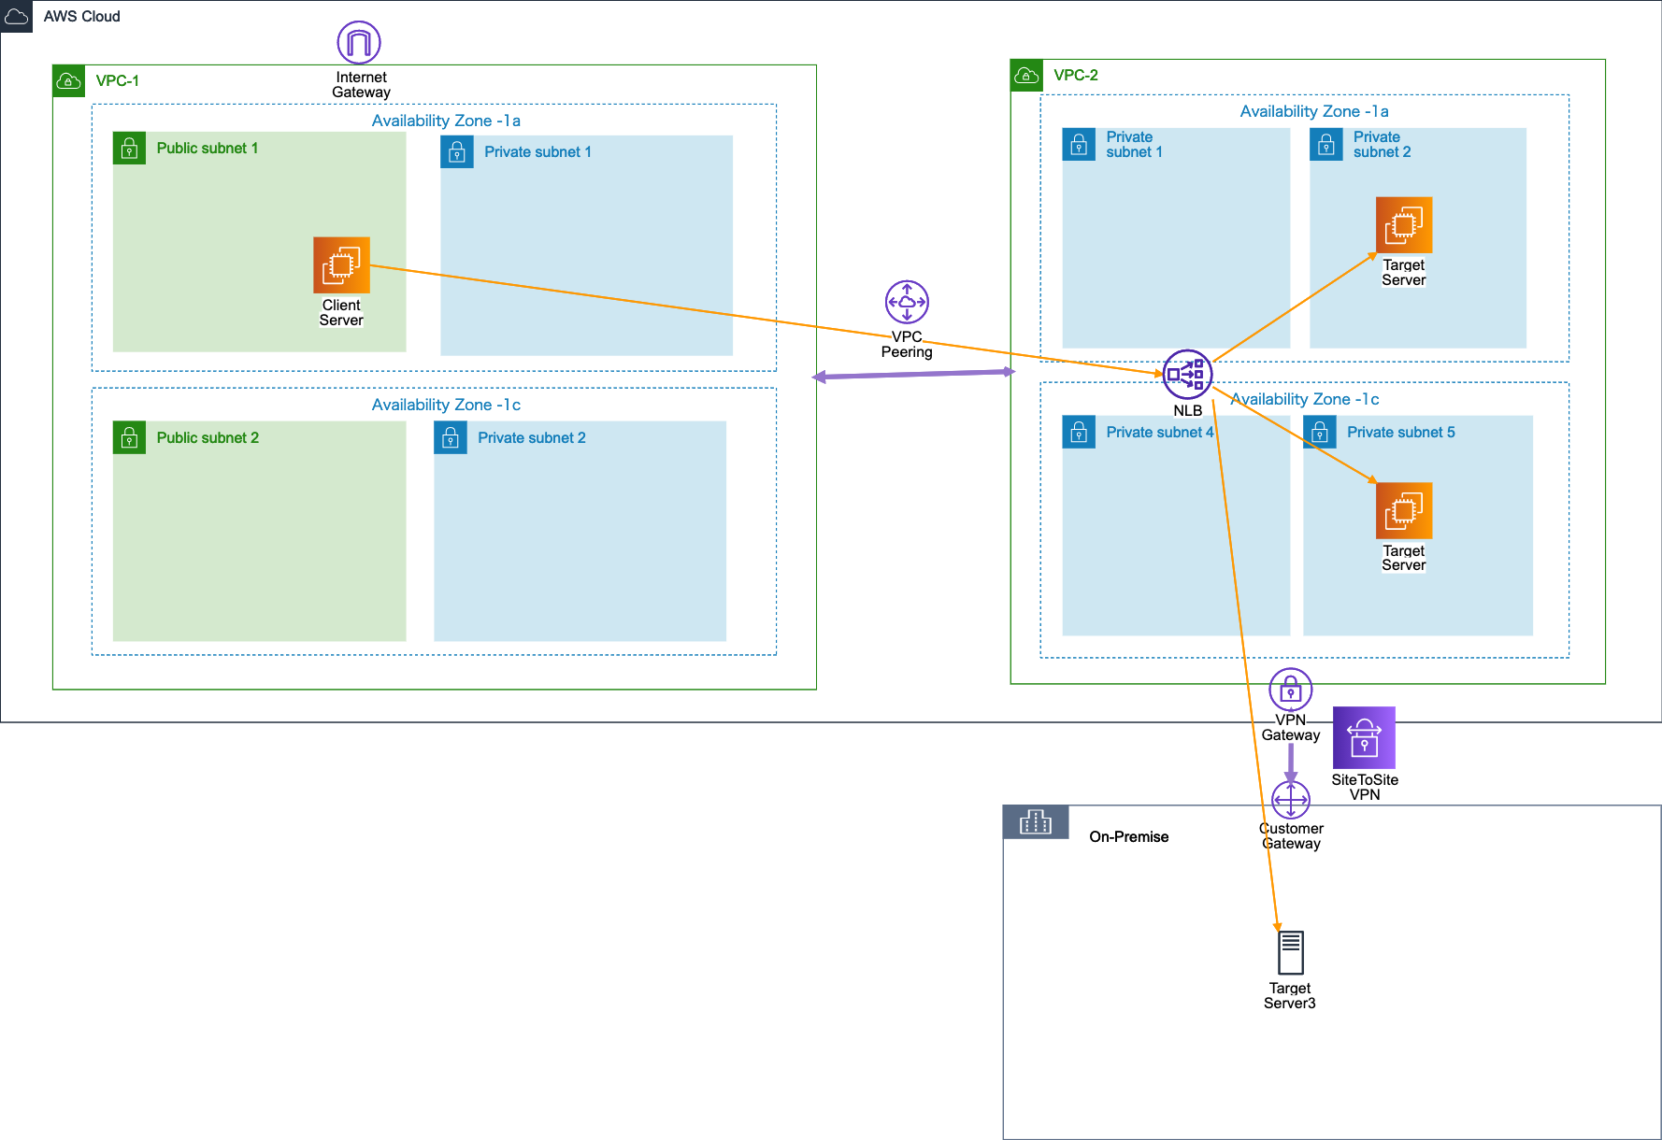Select the Target Server3 on-premise server icon

(x=1290, y=953)
